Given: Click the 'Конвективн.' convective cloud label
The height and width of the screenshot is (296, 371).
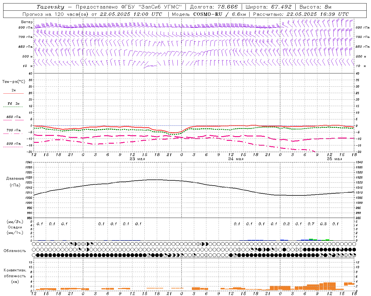Looking at the screenshot, I should click(x=15, y=270).
